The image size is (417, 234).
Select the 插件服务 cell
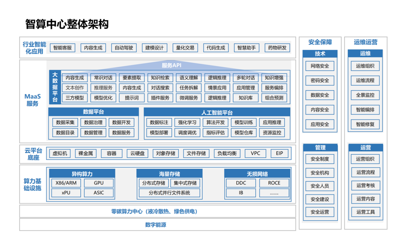pyautogui.click(x=160, y=98)
